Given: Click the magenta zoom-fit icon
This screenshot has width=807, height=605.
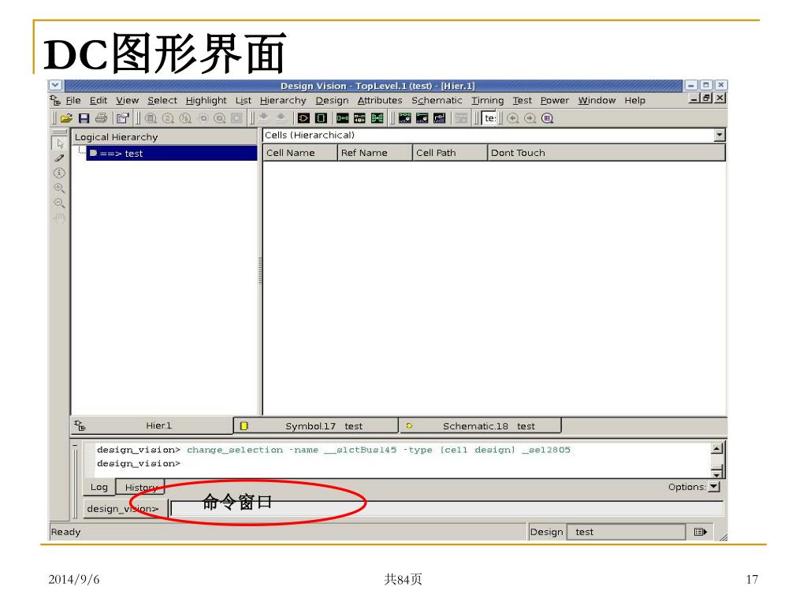Looking at the screenshot, I should 547,118.
